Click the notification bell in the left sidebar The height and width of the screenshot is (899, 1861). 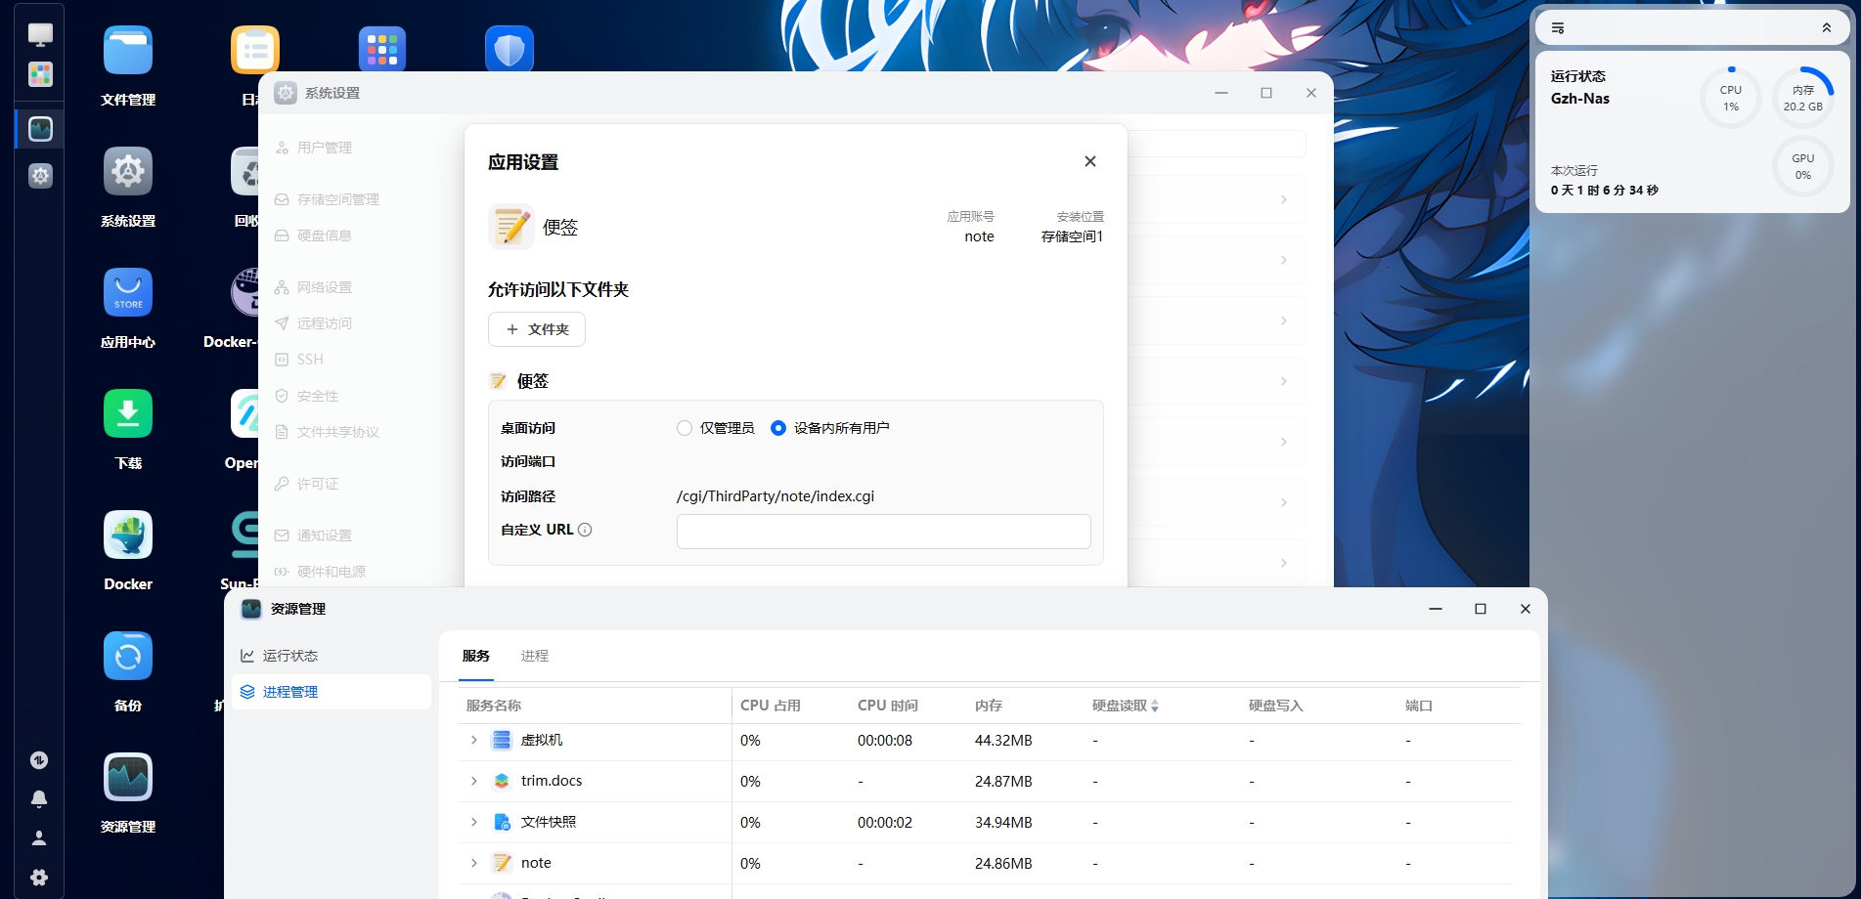pyautogui.click(x=39, y=798)
